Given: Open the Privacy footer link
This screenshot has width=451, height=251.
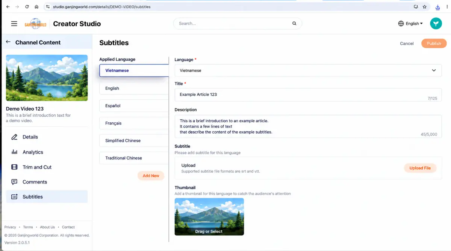Looking at the screenshot, I should [x=10, y=227].
